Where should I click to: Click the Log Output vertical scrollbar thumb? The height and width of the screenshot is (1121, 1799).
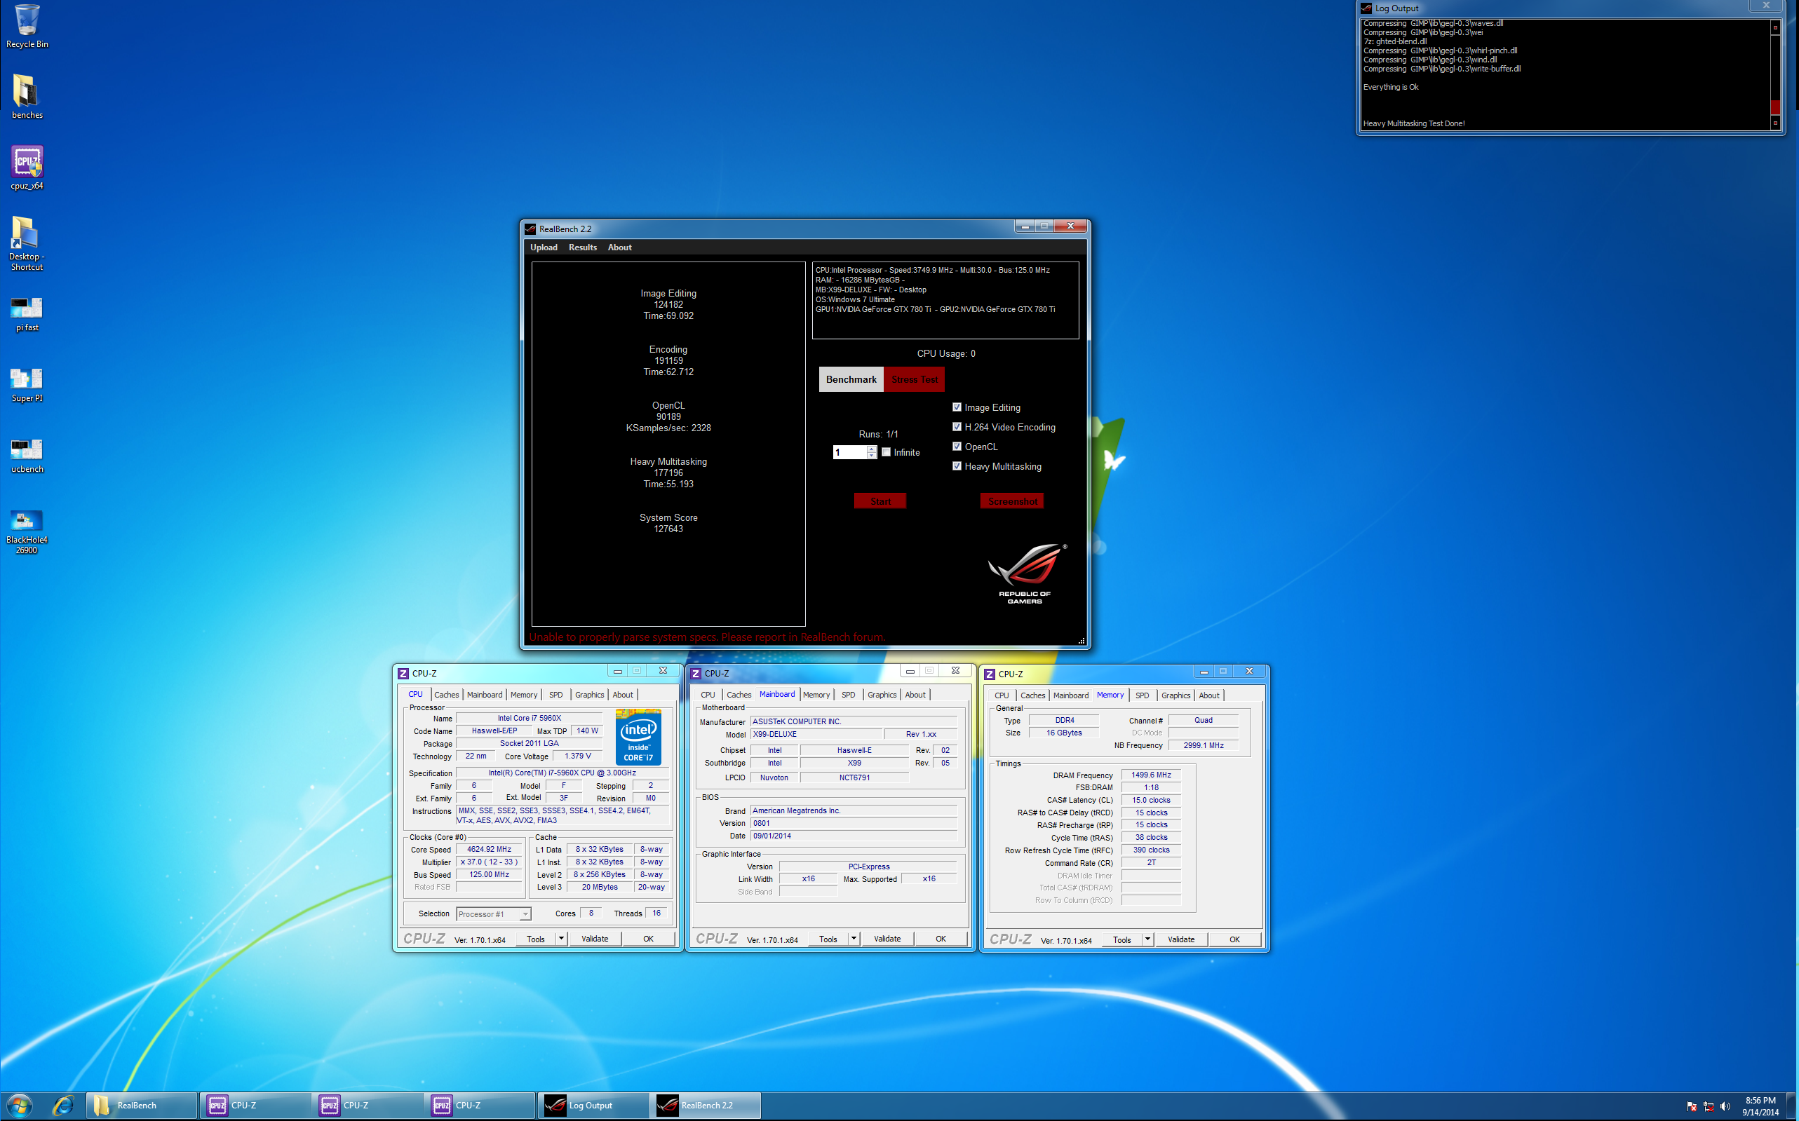pyautogui.click(x=1775, y=107)
